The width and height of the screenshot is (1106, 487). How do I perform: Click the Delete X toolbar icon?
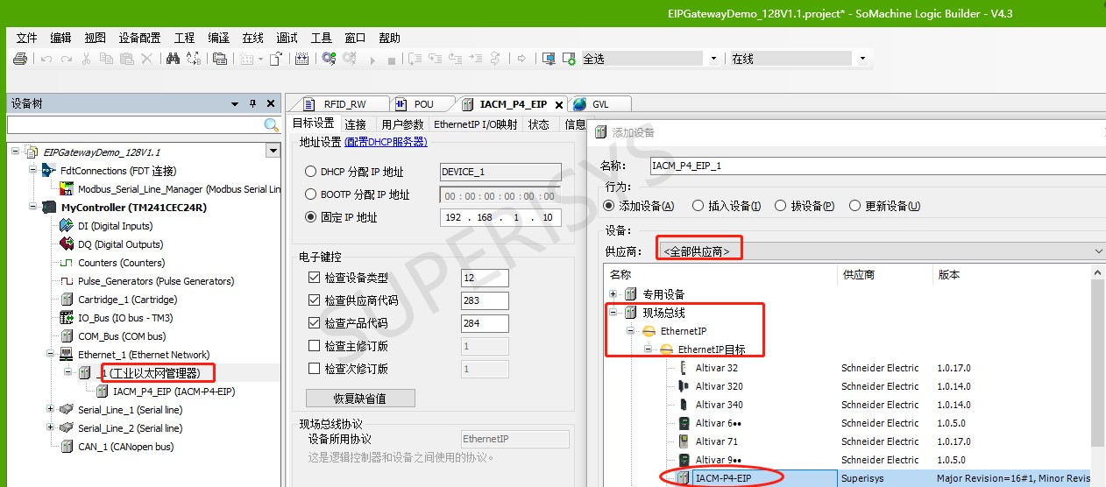147,59
